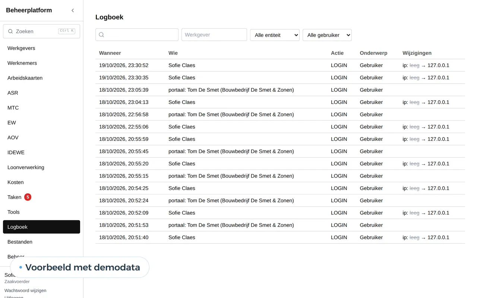The height and width of the screenshot is (298, 477).
Task: Go to Werknemers in the sidebar
Action: (41, 63)
